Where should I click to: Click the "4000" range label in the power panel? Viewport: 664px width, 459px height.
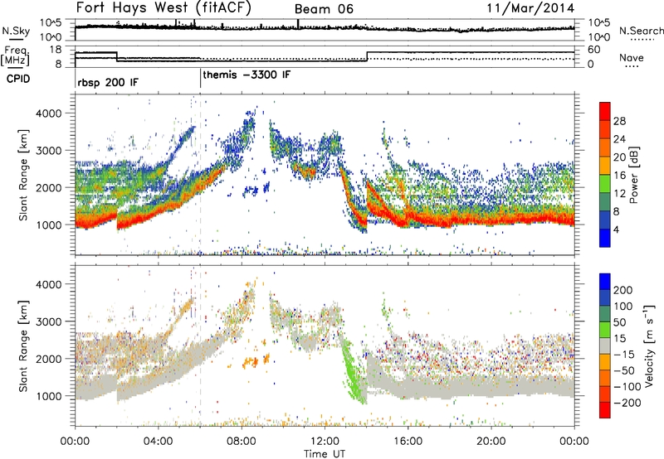[x=49, y=114]
